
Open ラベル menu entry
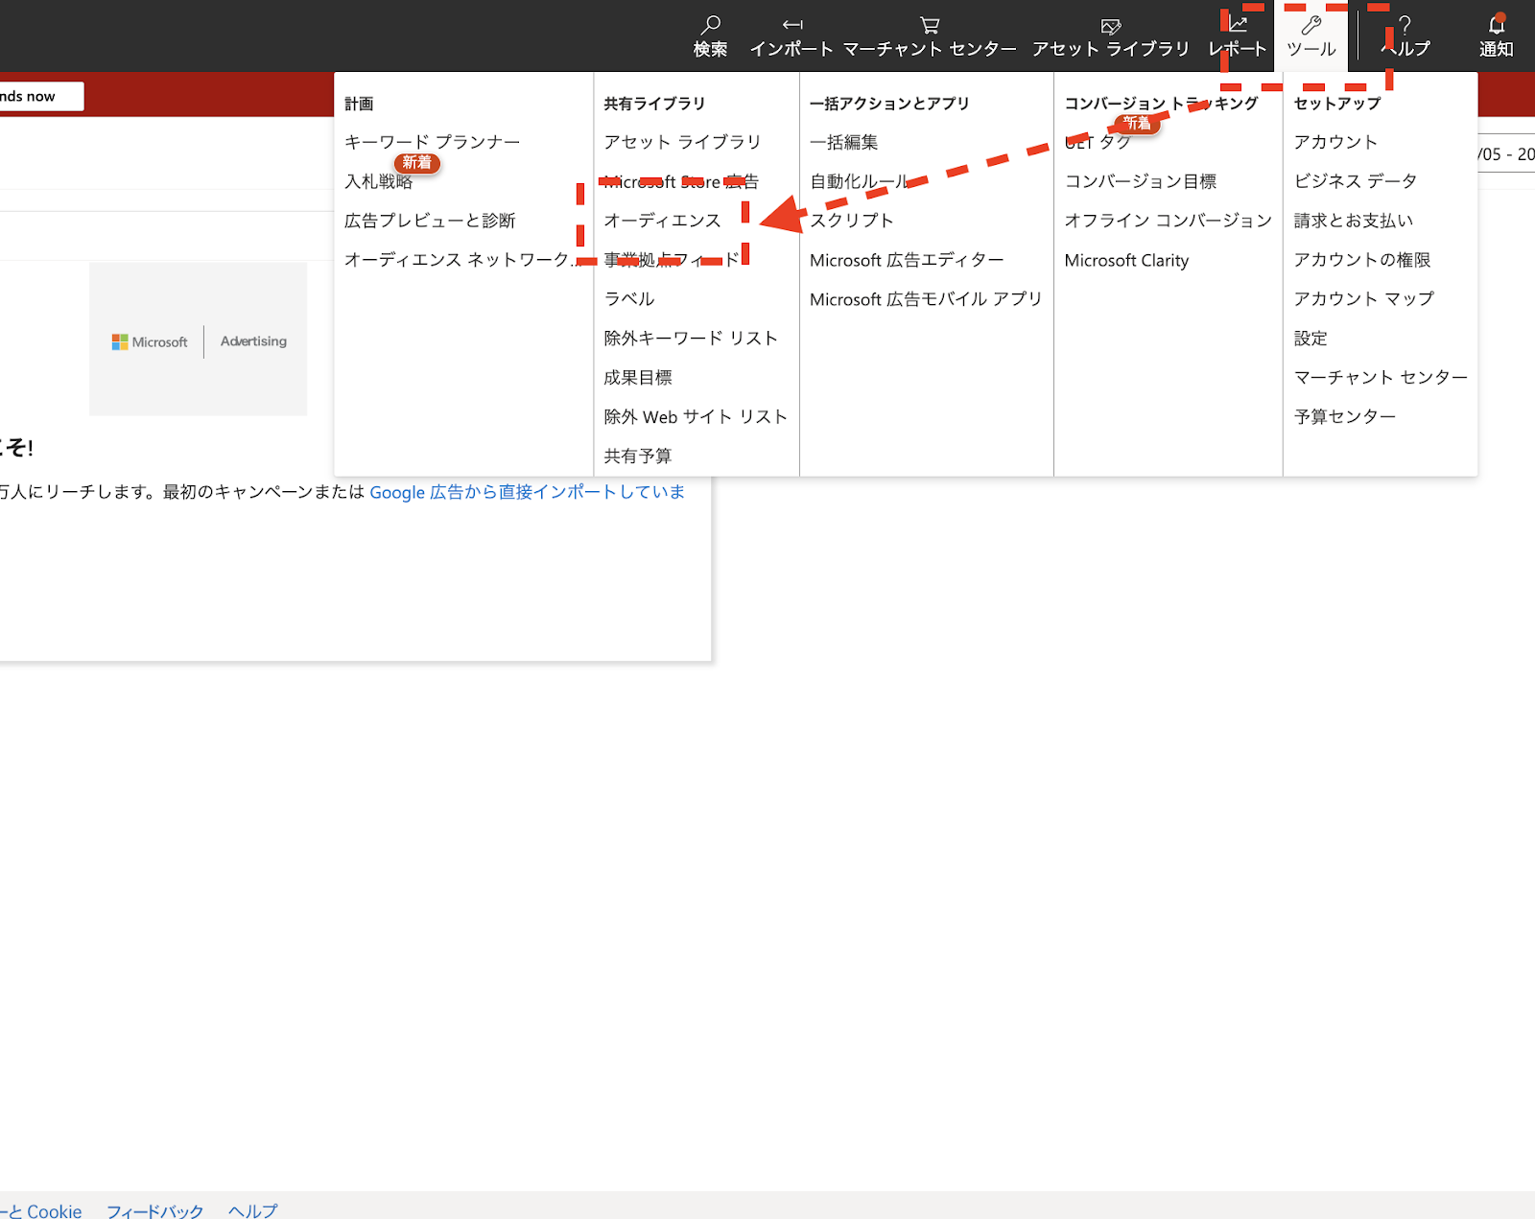pos(629,299)
